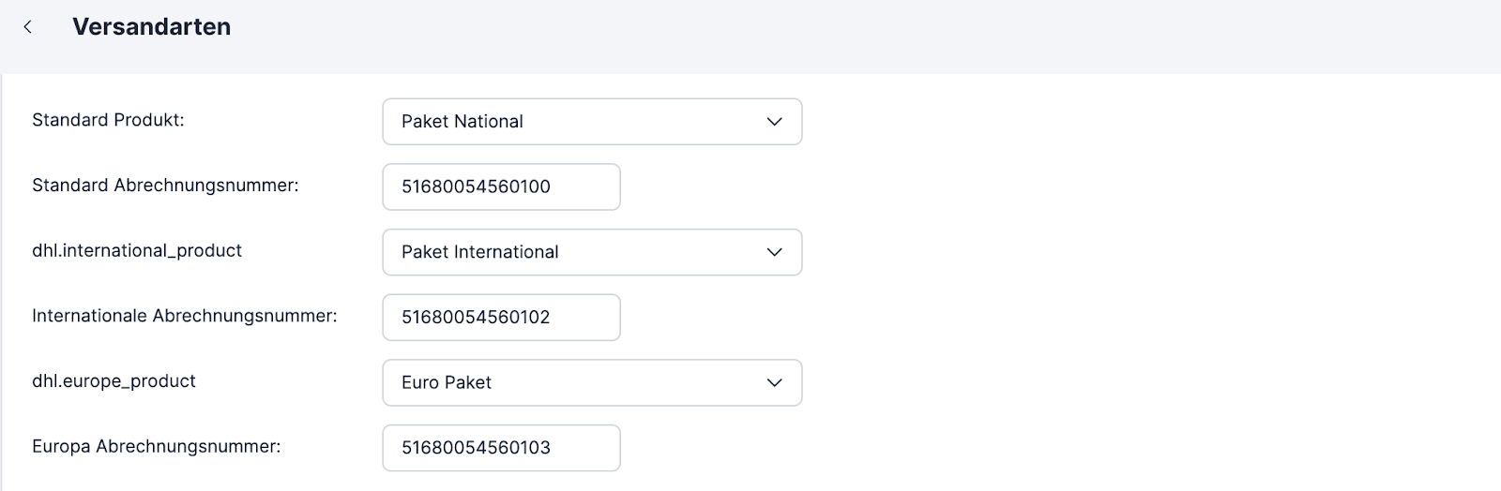Click the chevron arrow next to Euro Paket
This screenshot has height=491, width=1501.
point(774,382)
